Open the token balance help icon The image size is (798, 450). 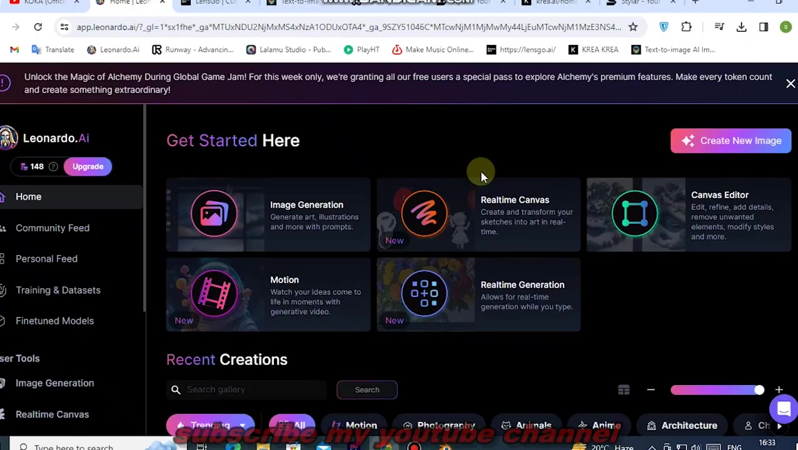tap(53, 166)
